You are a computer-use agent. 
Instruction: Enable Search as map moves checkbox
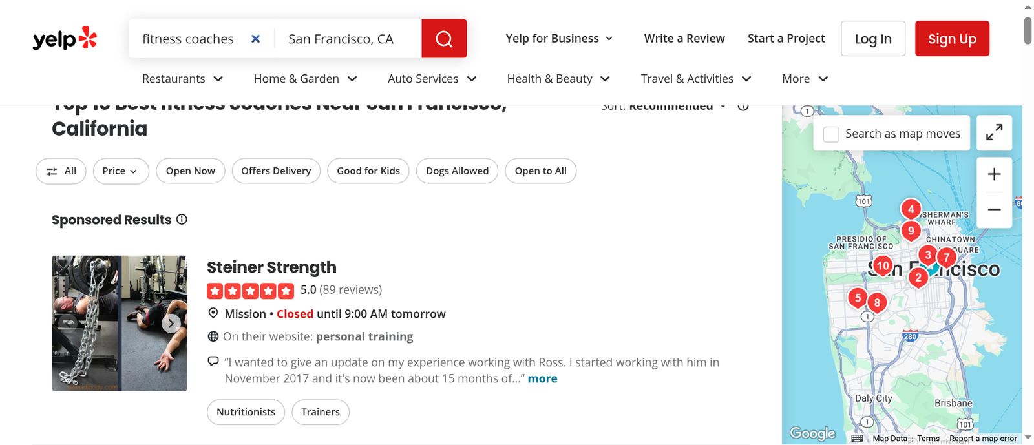[831, 134]
